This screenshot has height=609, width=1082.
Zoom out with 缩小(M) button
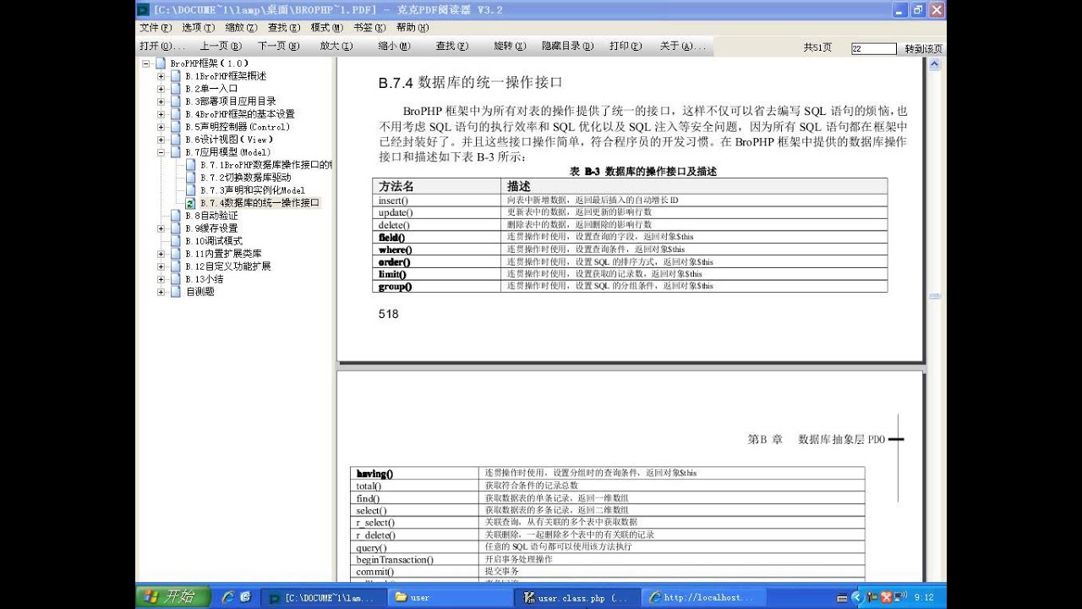(394, 47)
